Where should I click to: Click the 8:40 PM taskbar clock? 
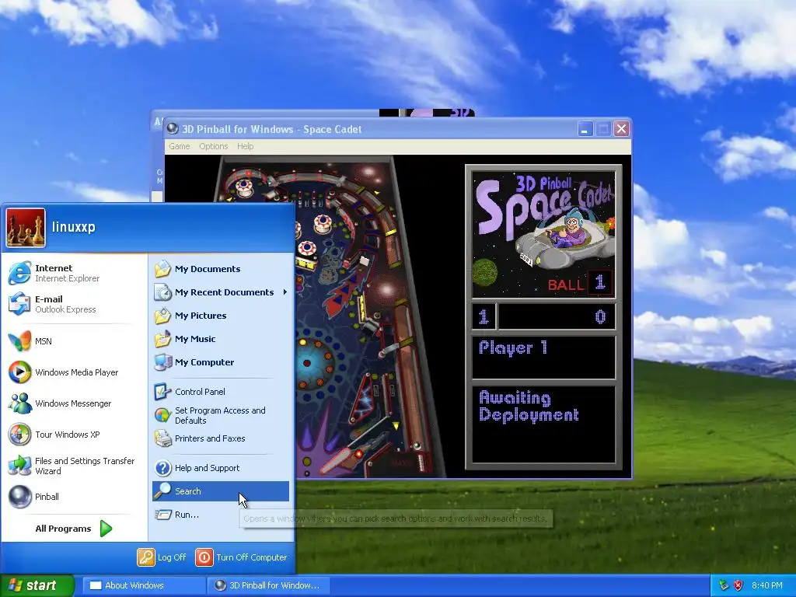point(767,585)
